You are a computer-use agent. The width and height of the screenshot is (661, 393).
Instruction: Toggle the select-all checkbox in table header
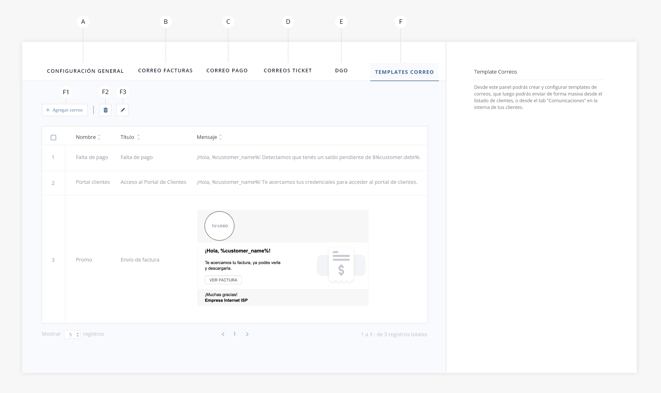(x=53, y=137)
